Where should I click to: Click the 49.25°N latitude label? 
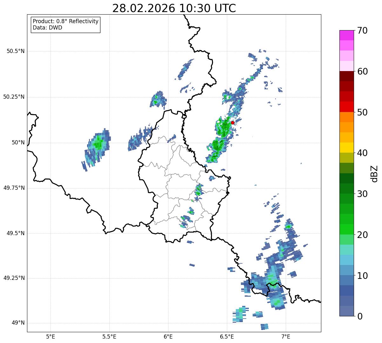click(x=14, y=278)
